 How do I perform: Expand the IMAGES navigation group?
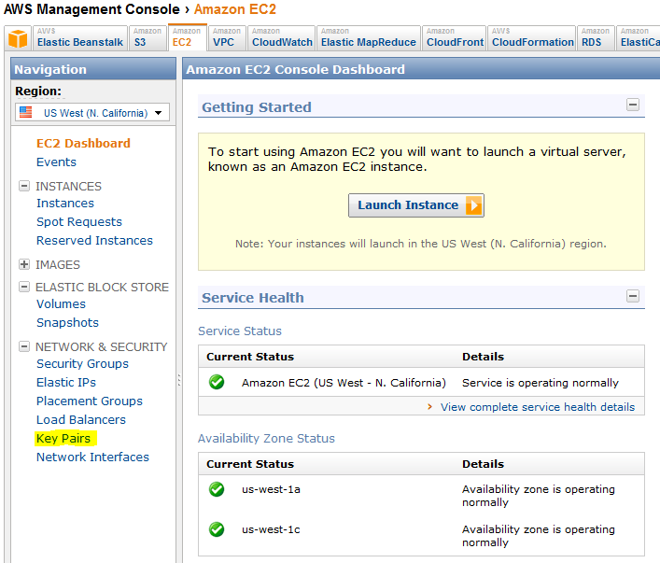pos(24,264)
